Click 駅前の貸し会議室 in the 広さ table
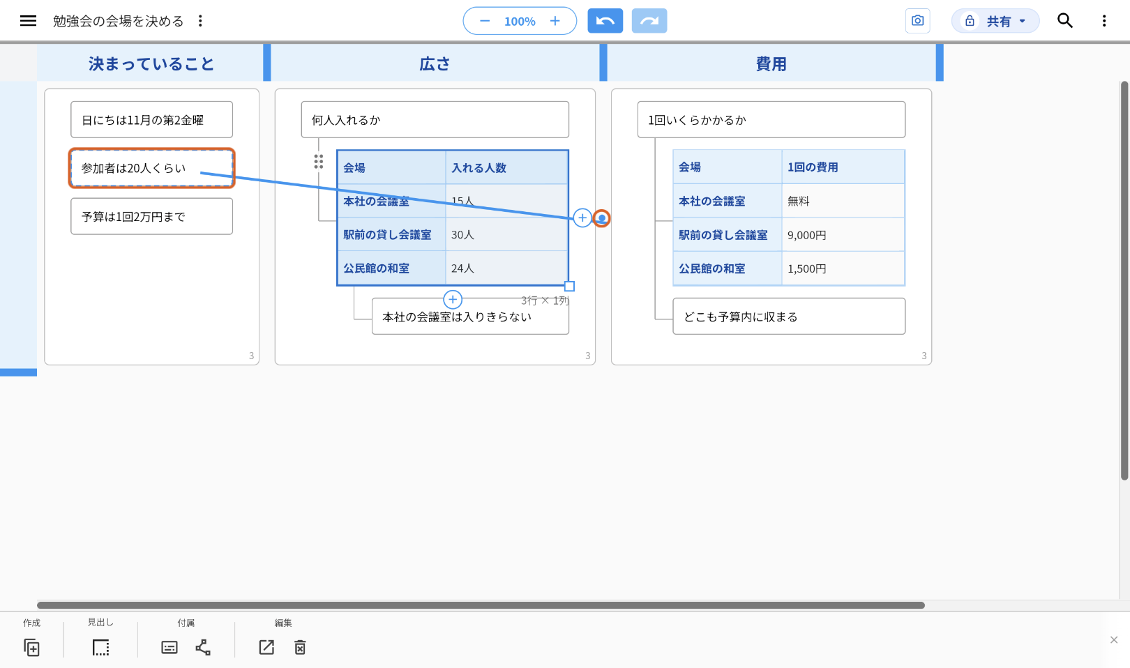The height and width of the screenshot is (668, 1130). pos(391,234)
